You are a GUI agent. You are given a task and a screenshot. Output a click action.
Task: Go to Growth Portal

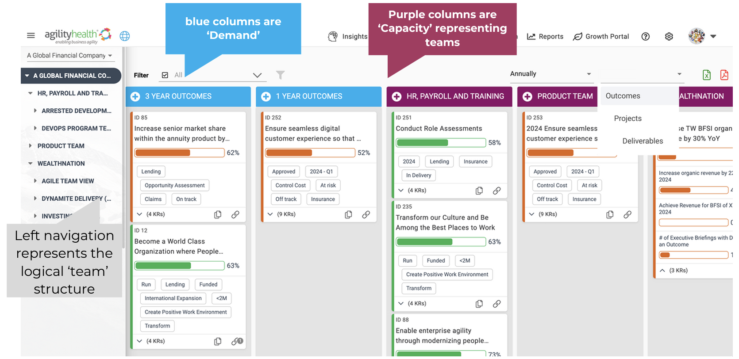(601, 37)
